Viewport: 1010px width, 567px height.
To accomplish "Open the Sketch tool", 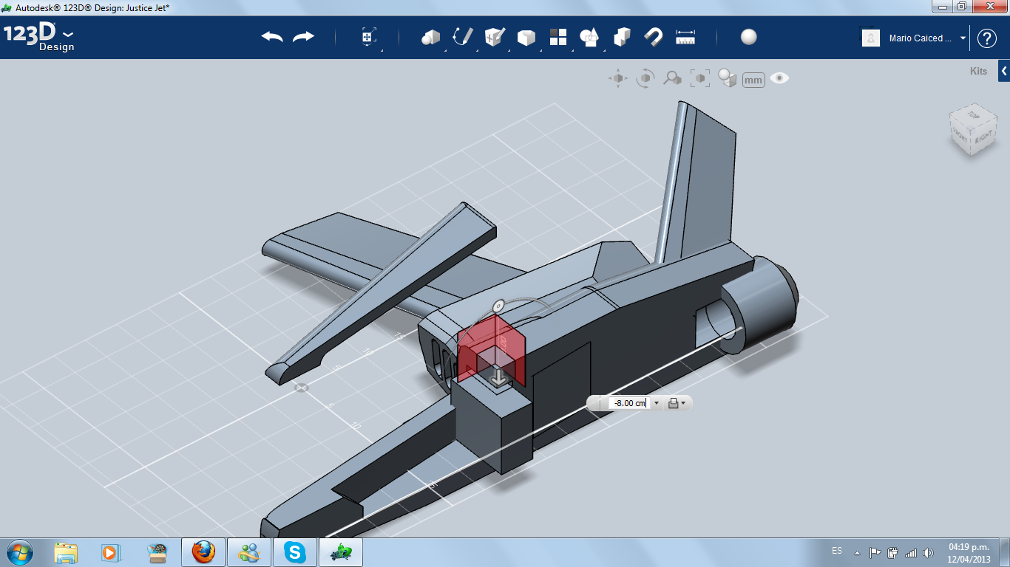I will point(463,37).
